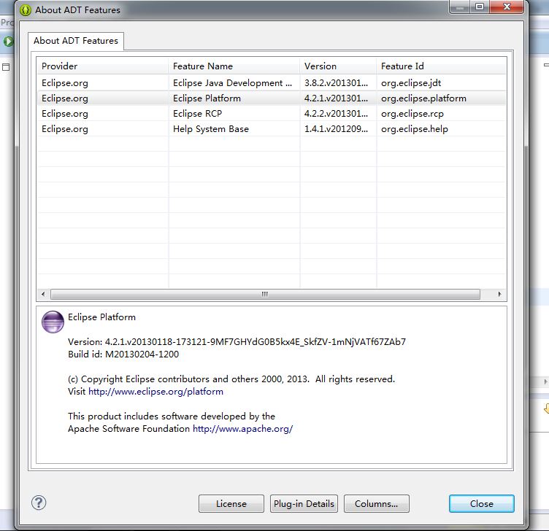Click the org.eclipse.platform feature id
This screenshot has width=549, height=531.
pyautogui.click(x=423, y=98)
